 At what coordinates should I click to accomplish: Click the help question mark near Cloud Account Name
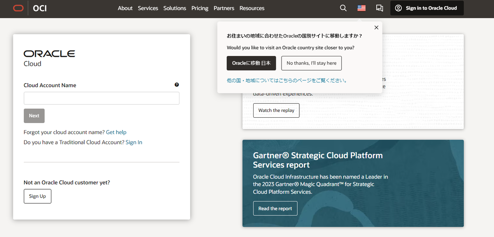pyautogui.click(x=177, y=84)
